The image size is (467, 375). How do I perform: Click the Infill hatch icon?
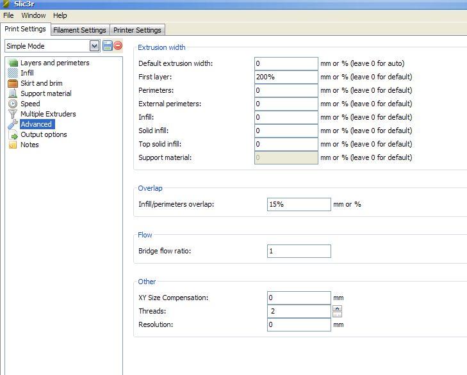point(13,73)
